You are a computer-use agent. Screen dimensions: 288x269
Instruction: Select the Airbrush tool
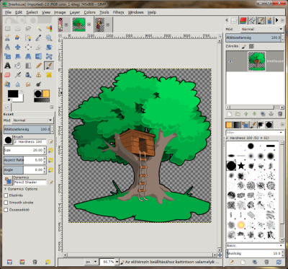tap(18, 75)
